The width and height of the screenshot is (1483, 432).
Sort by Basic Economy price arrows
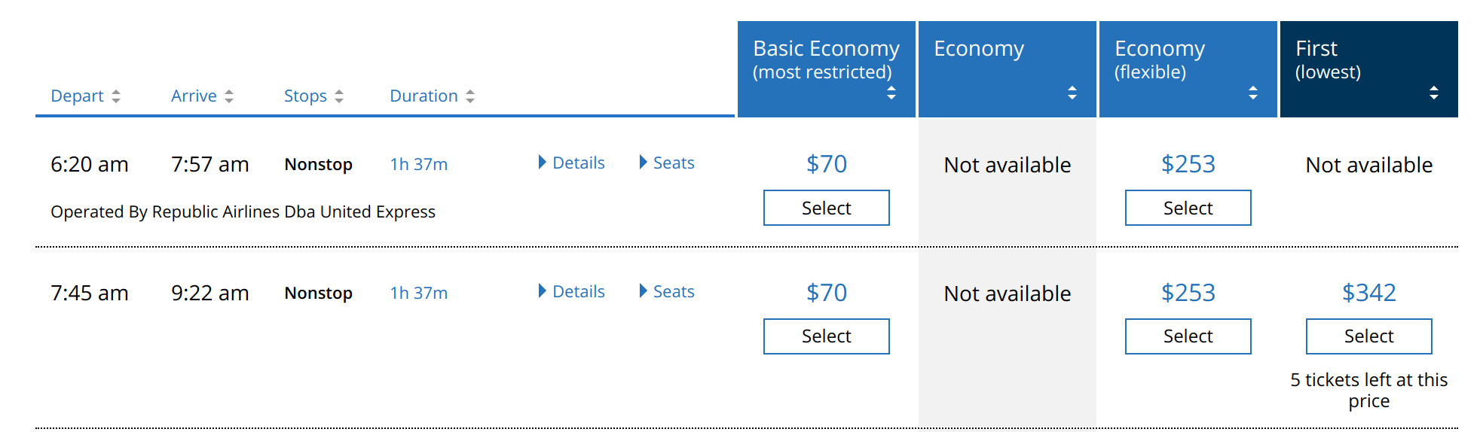click(x=891, y=93)
